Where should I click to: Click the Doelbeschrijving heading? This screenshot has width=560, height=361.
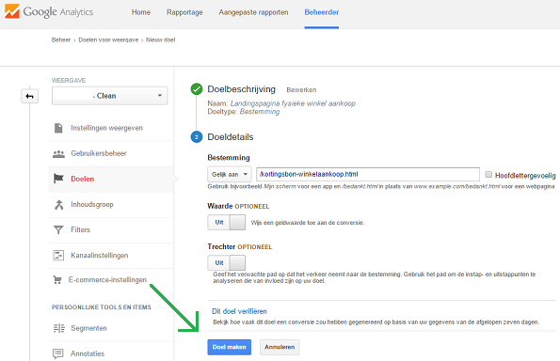[x=242, y=89]
